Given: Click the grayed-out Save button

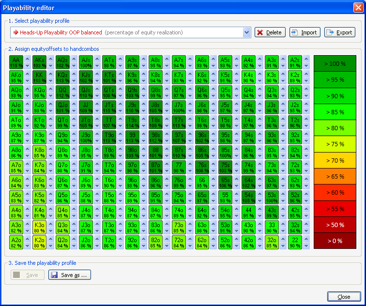Looking at the screenshot, I should point(28,275).
